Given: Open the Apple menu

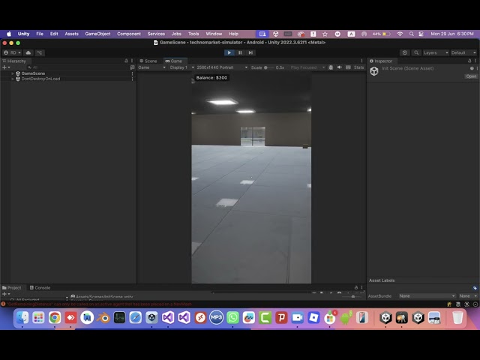Looking at the screenshot, I should coord(9,34).
